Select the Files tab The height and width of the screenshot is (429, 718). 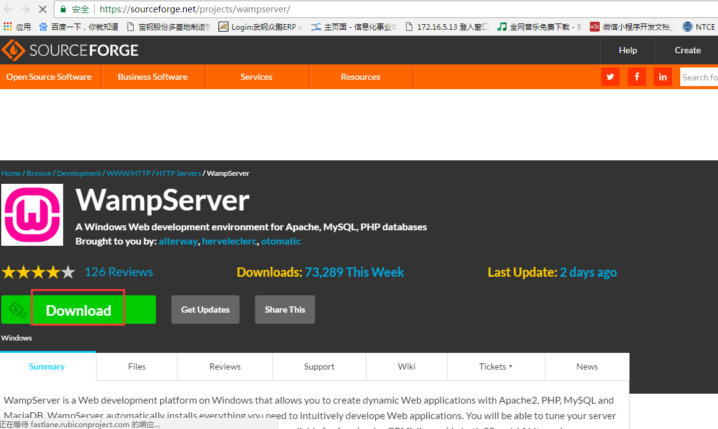pyautogui.click(x=137, y=366)
